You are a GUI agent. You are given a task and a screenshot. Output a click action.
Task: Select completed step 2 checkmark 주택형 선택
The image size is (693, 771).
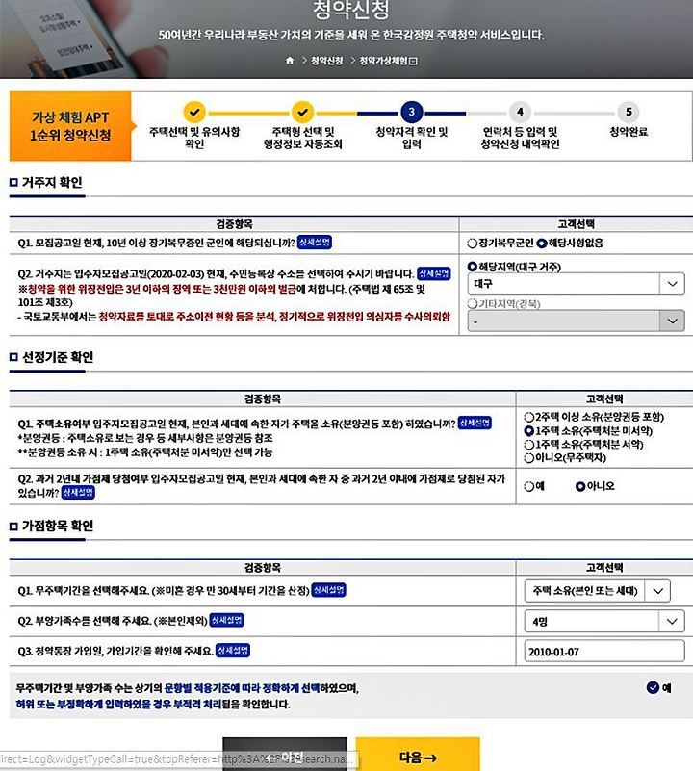[x=302, y=112]
